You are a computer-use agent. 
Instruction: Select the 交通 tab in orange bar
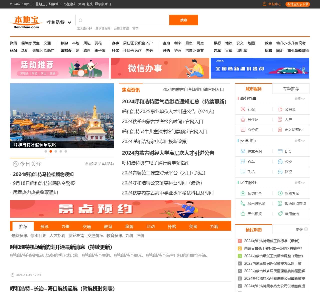coord(87,226)
